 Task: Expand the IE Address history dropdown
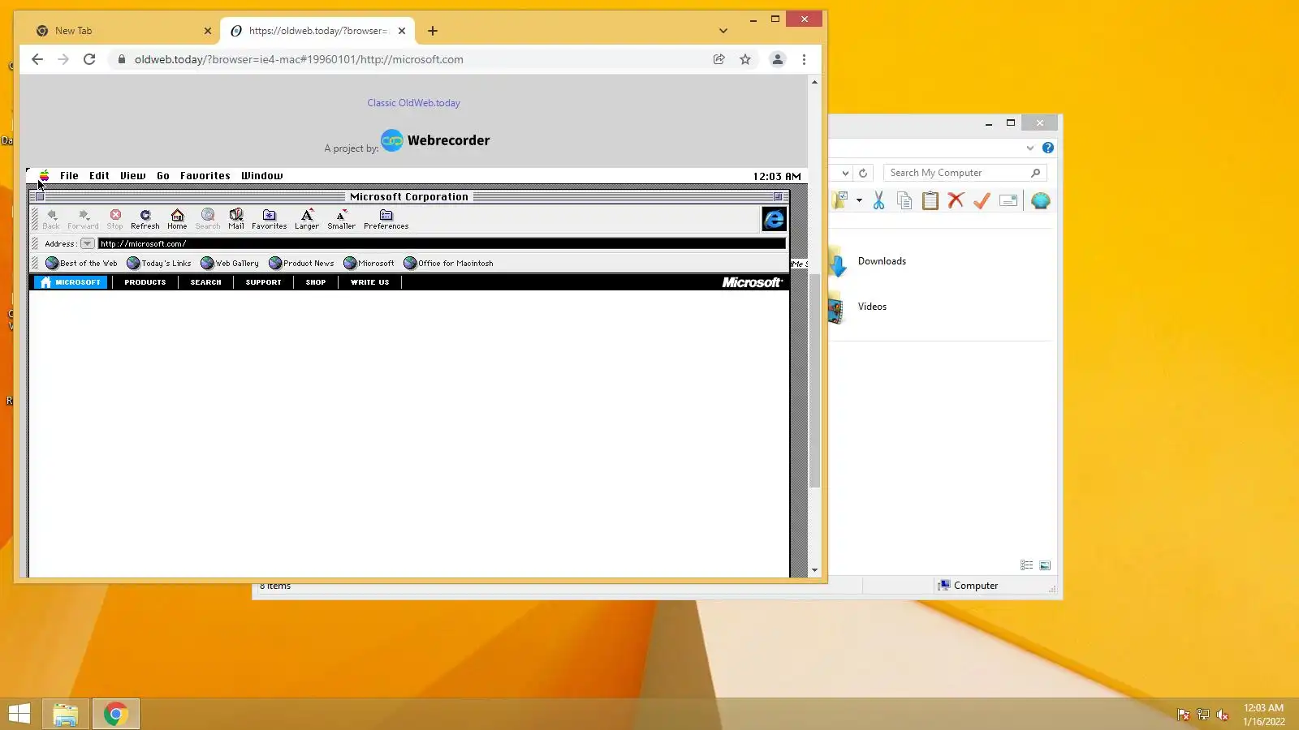coord(87,243)
